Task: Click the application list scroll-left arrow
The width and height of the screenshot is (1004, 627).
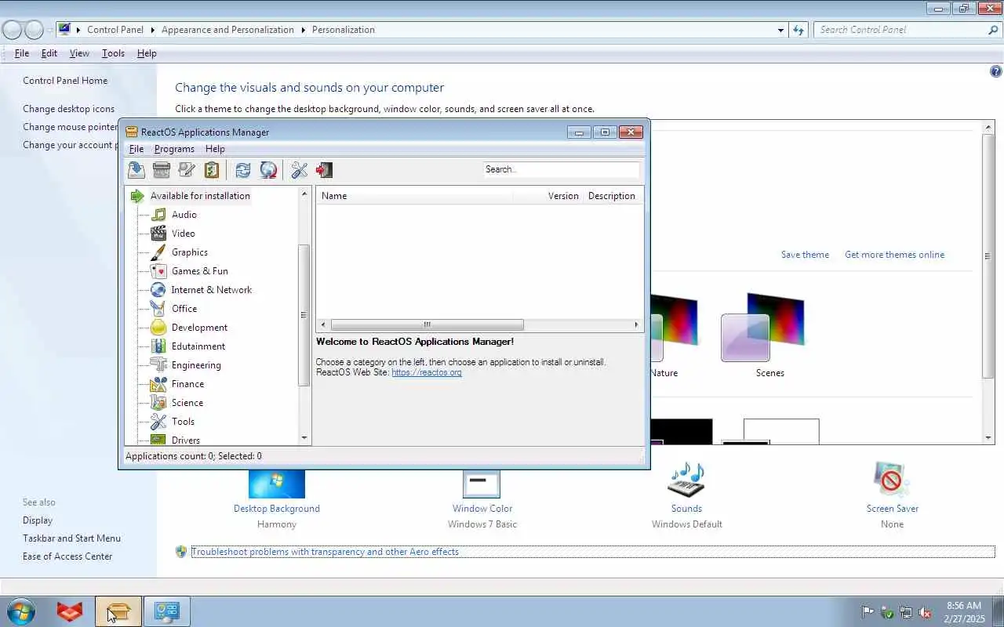Action: click(323, 324)
